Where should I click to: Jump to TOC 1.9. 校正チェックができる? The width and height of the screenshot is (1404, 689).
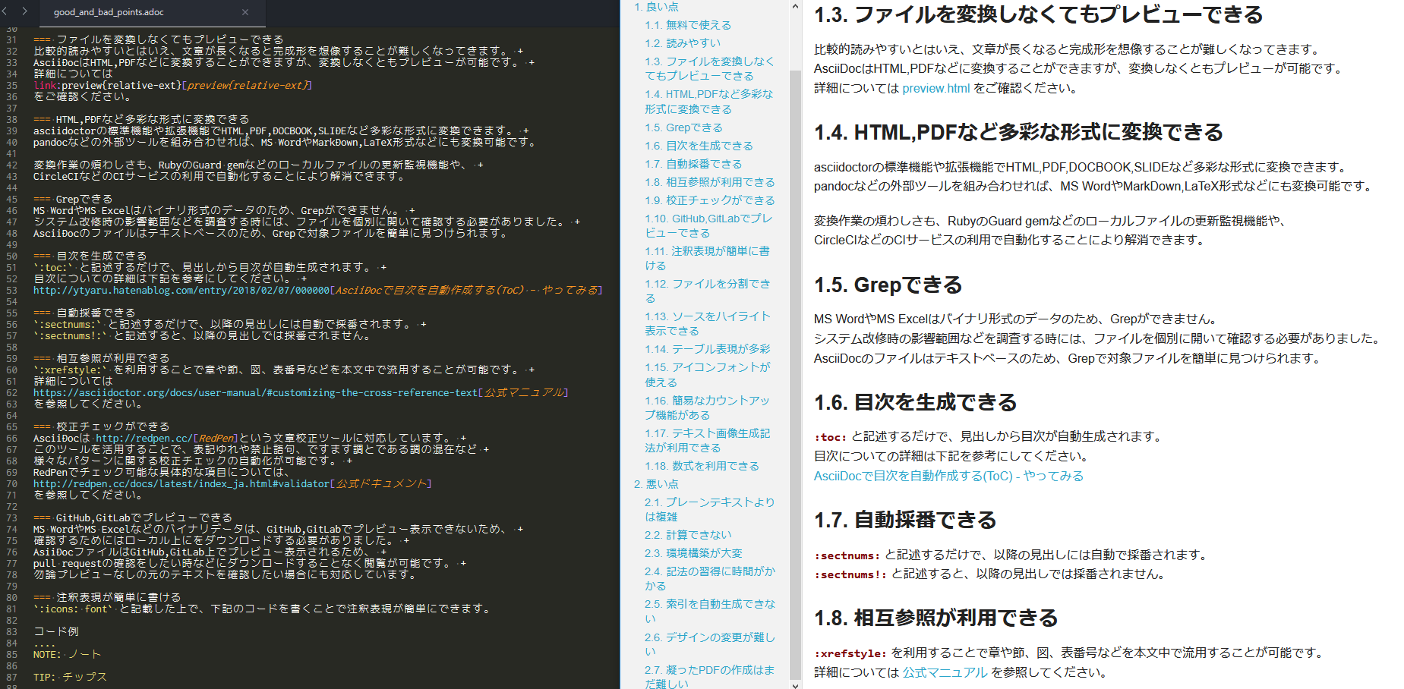710,200
